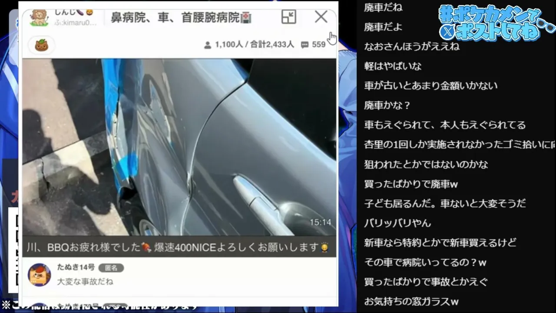
Task: Click chat message お気持ちの窓ガラスw
Action: click(x=411, y=301)
